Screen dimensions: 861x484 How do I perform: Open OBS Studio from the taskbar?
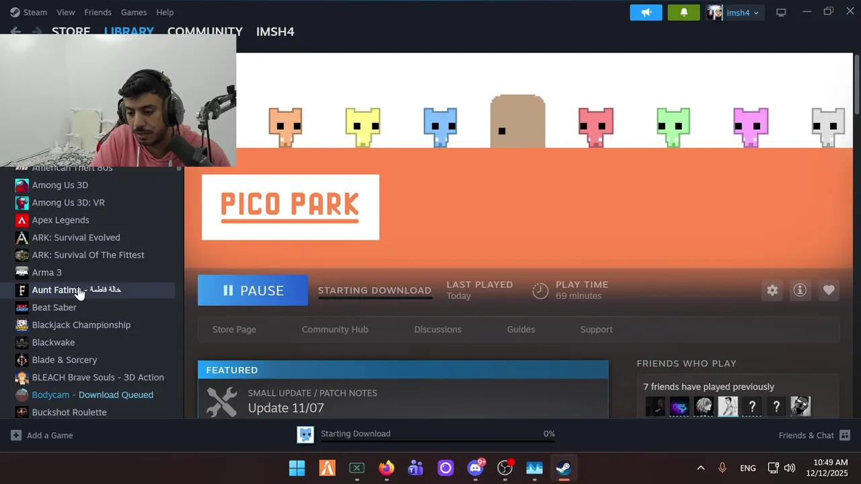tap(504, 468)
